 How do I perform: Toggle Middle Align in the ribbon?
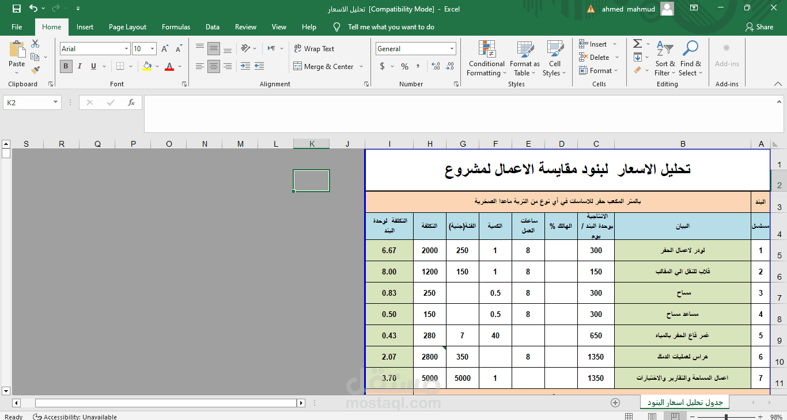(214, 49)
